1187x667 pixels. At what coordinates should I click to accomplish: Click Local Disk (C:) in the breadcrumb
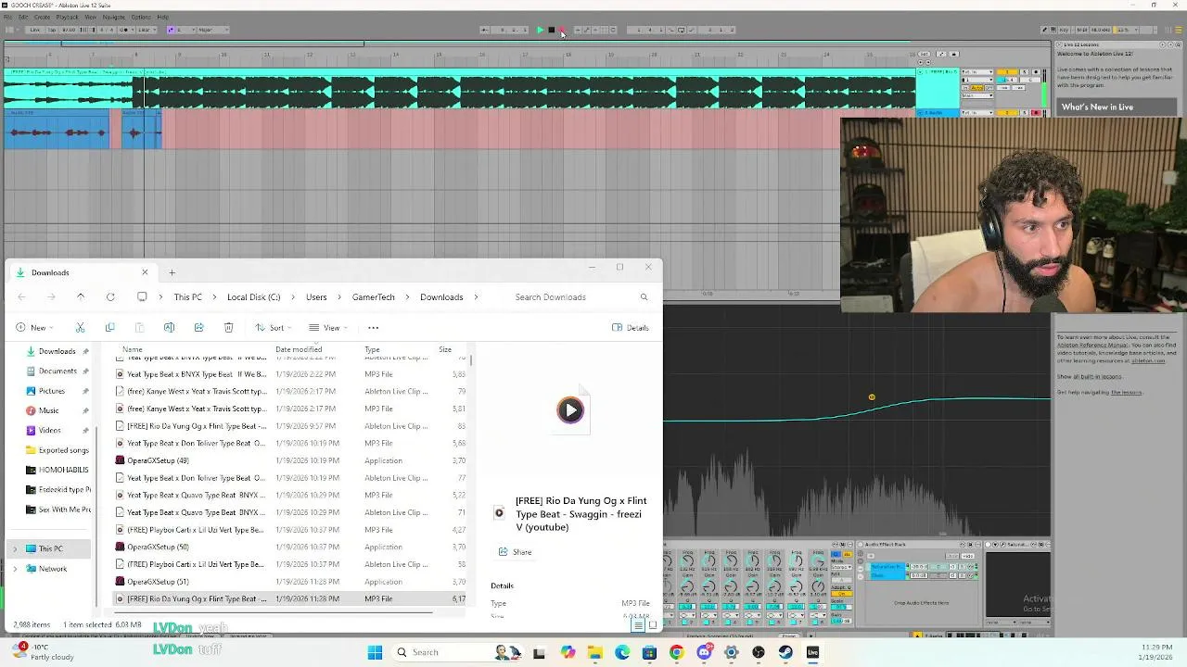point(253,296)
